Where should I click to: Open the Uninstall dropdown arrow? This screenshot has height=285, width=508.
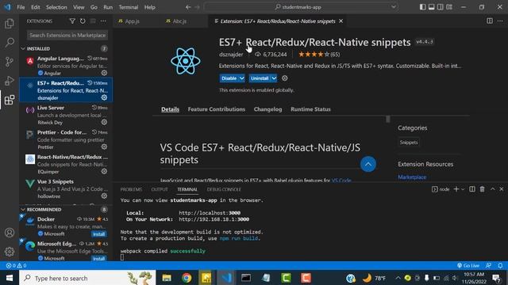click(x=274, y=78)
